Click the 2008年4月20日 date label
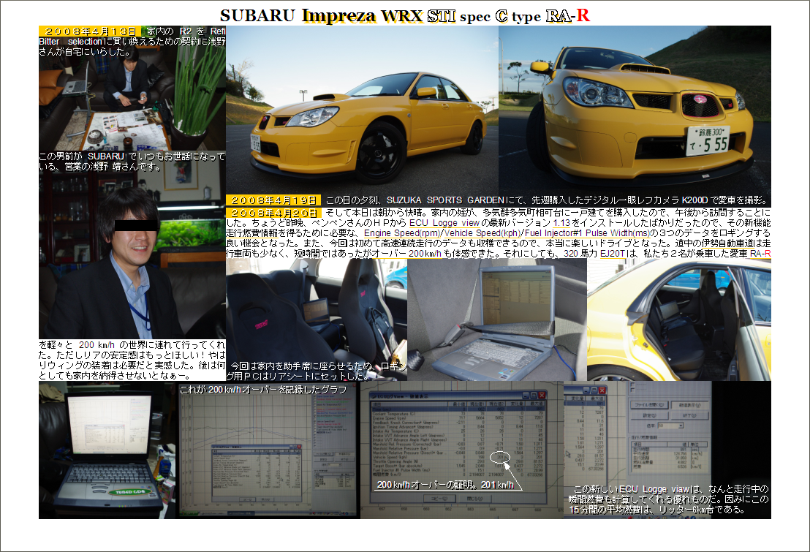Image resolution: width=810 pixels, height=552 pixels. (x=273, y=212)
